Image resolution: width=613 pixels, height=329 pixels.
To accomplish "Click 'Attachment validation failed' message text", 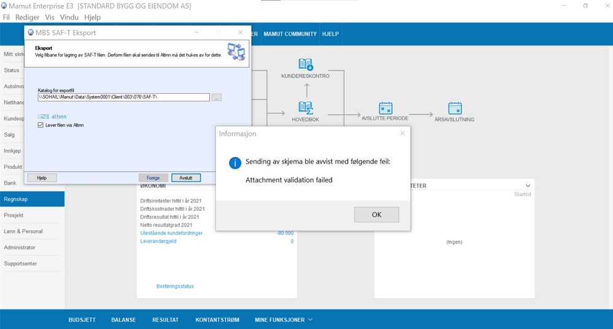I will (x=289, y=180).
